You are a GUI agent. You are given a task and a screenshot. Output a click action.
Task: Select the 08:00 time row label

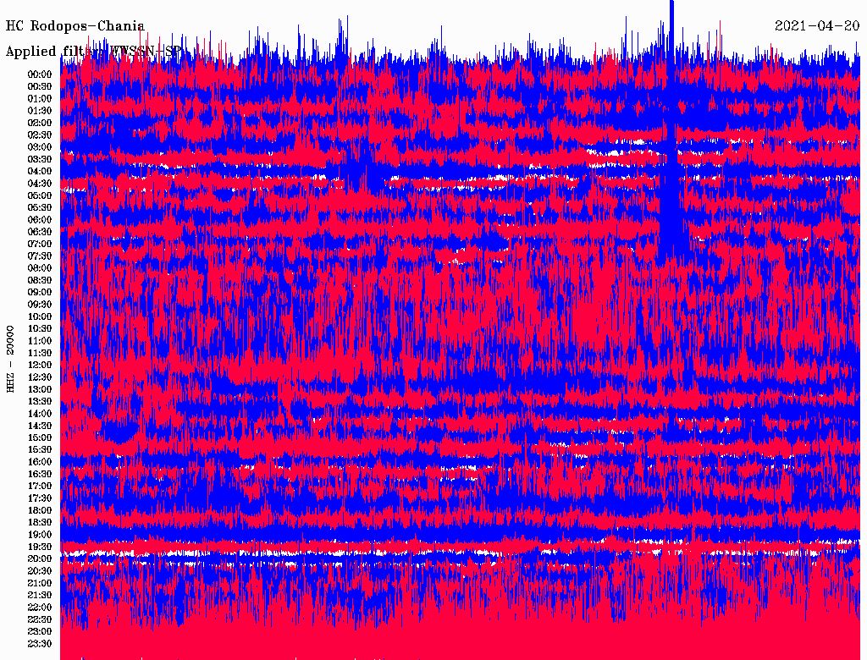click(x=40, y=268)
